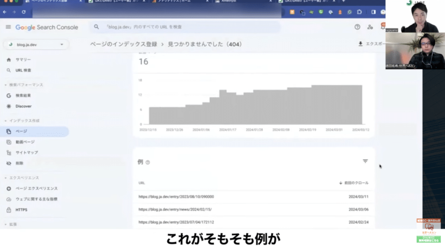Click the search magnifier icon
This screenshot has width=445, height=248.
pyautogui.click(x=96, y=27)
